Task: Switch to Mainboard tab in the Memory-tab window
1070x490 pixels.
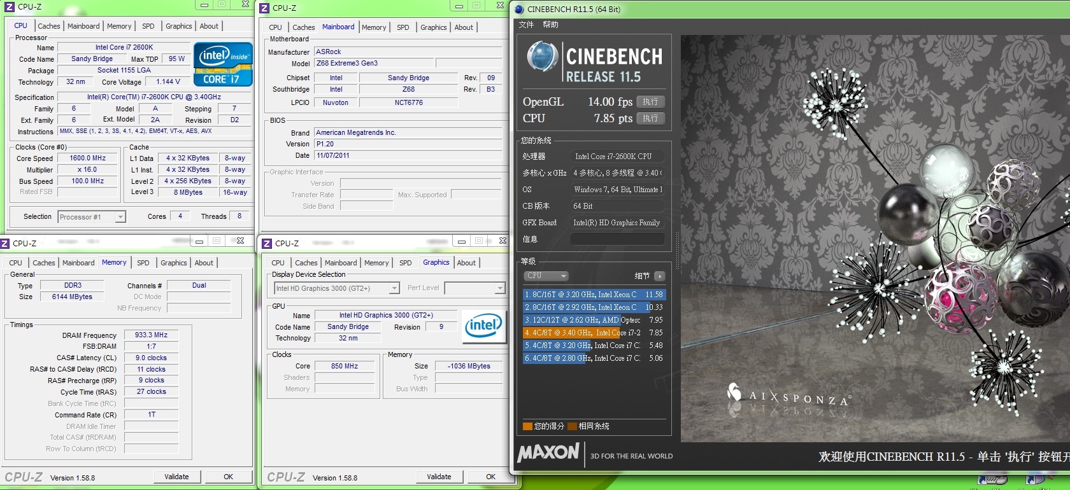Action: (x=78, y=263)
